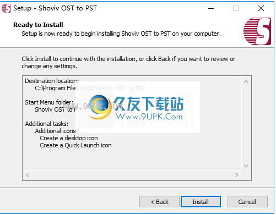Click the scroll right arrow in summary box

pos(237,175)
